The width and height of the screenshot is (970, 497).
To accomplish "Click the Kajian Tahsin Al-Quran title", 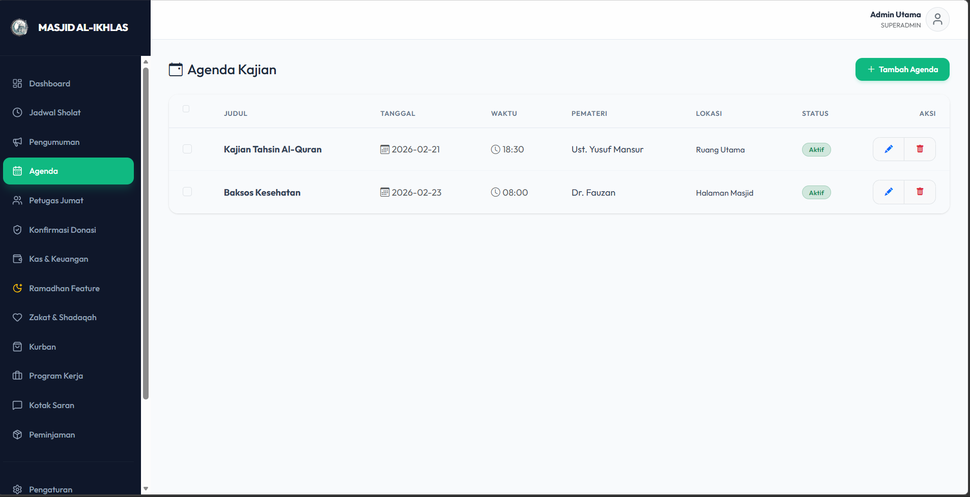I will pos(273,149).
